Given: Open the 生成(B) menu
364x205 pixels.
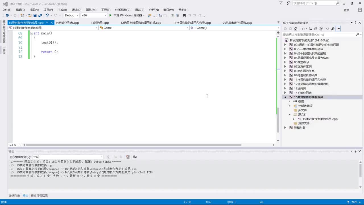Looking at the screenshot, I should 62,10.
